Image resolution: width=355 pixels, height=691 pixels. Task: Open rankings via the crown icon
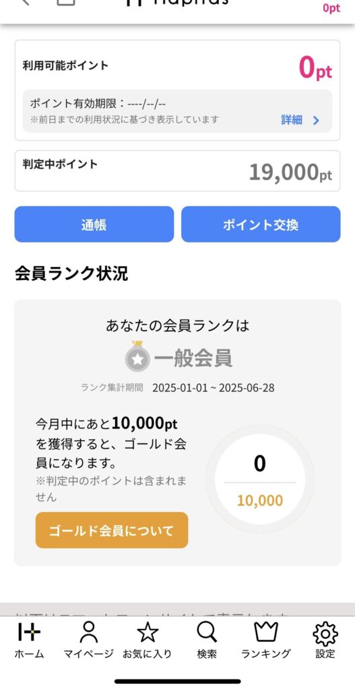pyautogui.click(x=265, y=632)
